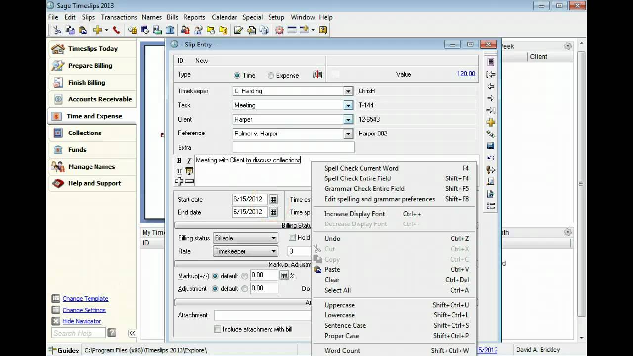The height and width of the screenshot is (356, 633).
Task: Click the Change Template link
Action: click(86, 299)
